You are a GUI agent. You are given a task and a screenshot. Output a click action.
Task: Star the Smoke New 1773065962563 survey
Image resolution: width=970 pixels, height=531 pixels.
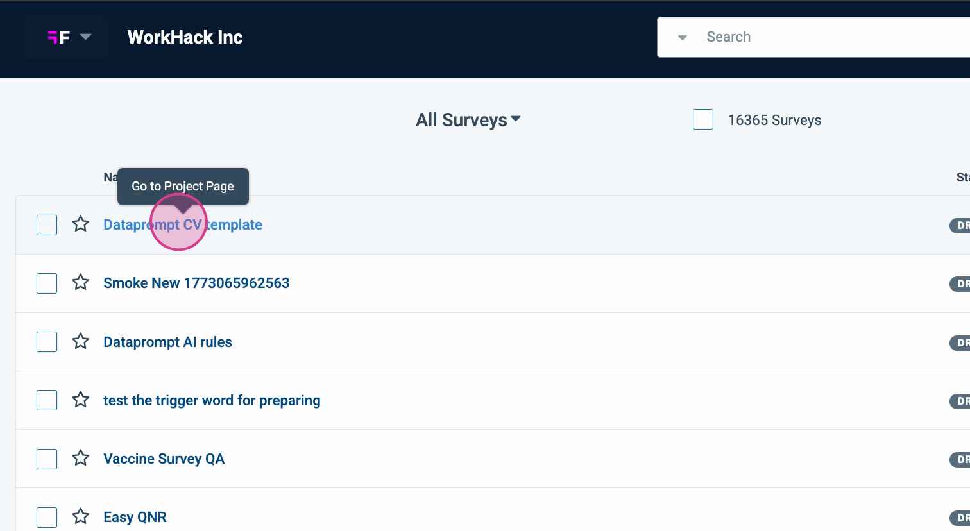pyautogui.click(x=80, y=283)
